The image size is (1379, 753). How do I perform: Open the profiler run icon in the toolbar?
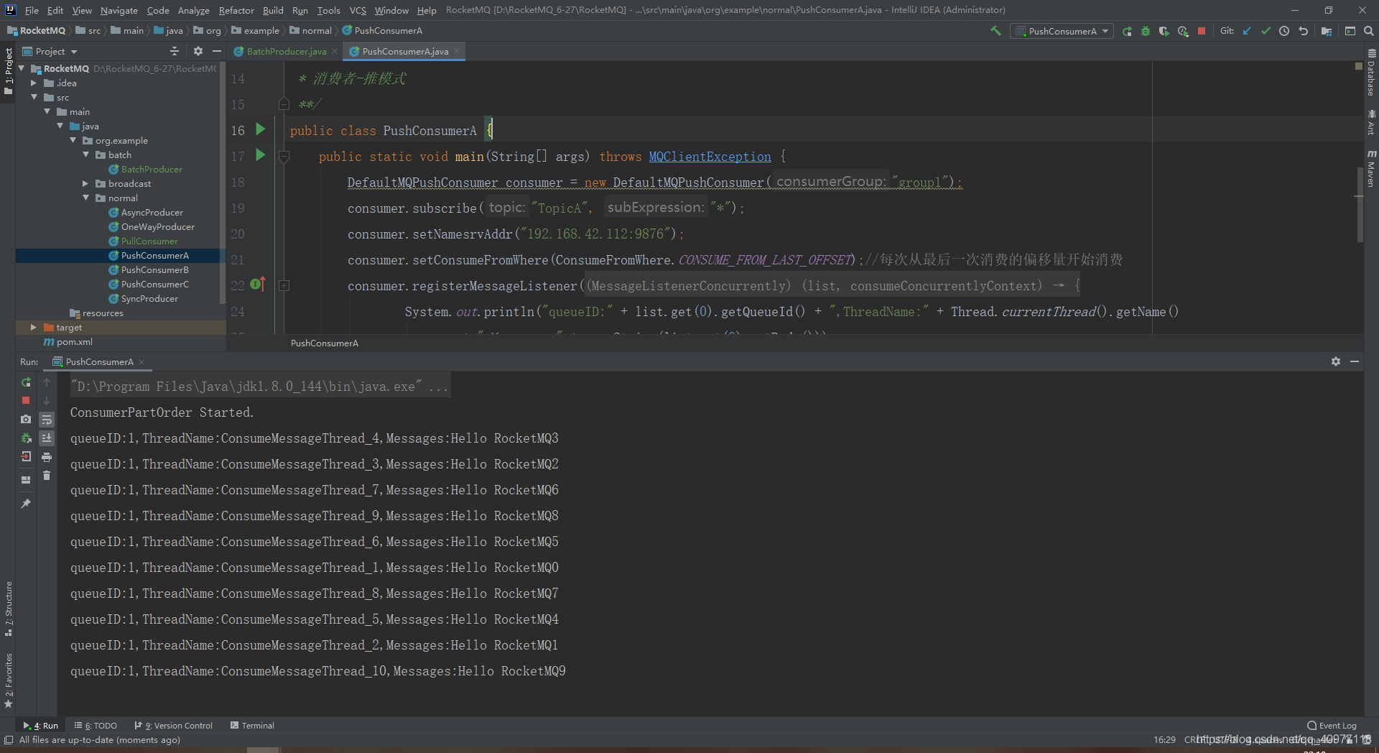(1183, 31)
